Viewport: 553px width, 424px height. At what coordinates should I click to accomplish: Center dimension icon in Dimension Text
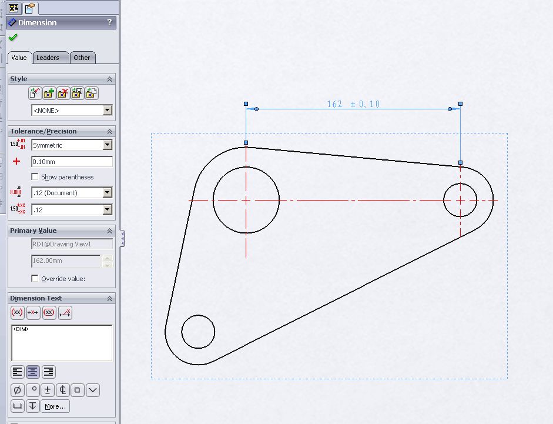click(x=33, y=312)
